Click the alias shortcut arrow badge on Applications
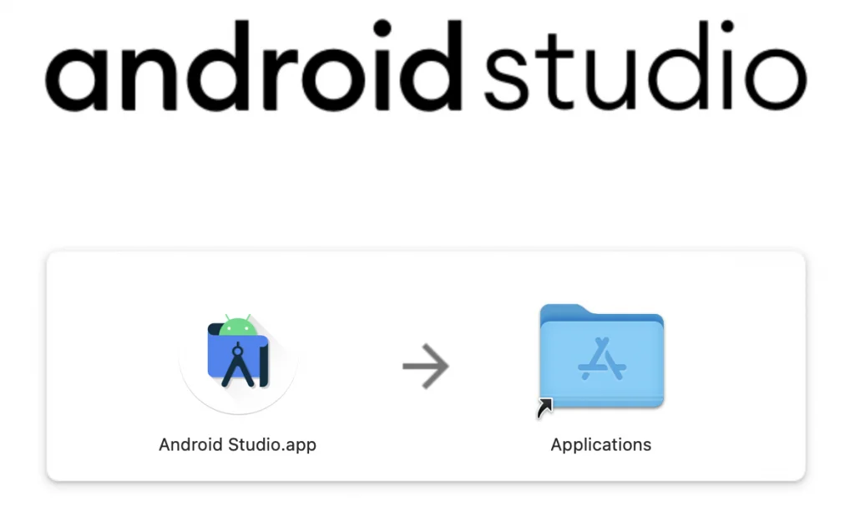 point(544,407)
